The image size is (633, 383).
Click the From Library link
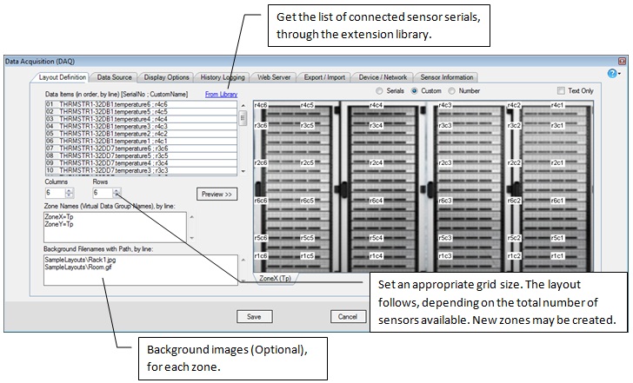(221, 94)
